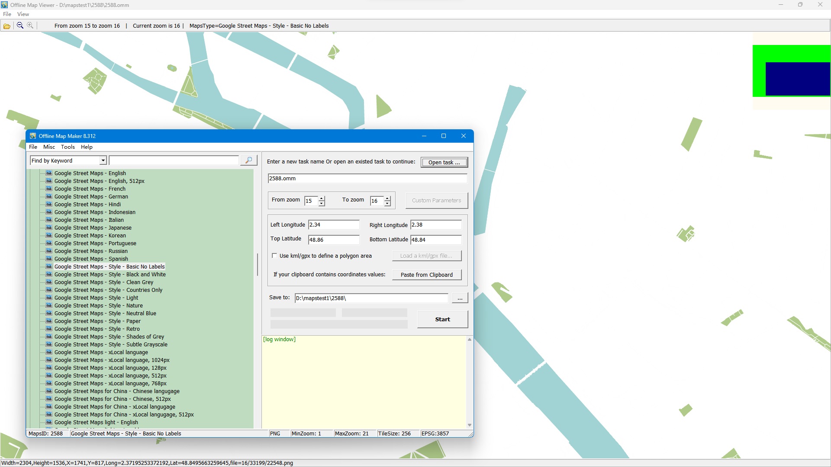Viewport: 831px width, 467px height.
Task: Click the Left Longitude input field
Action: [x=334, y=224]
